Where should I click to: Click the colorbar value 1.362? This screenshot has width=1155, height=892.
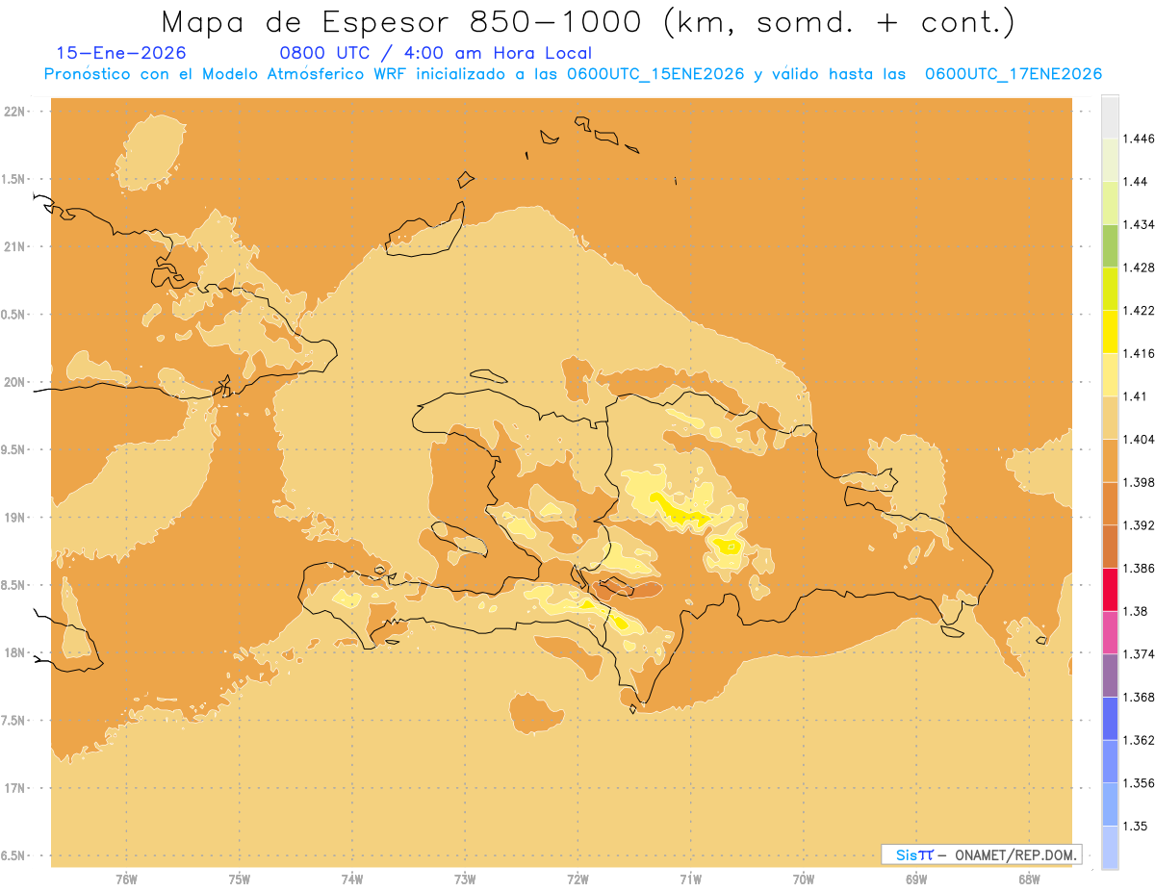pos(1139,740)
